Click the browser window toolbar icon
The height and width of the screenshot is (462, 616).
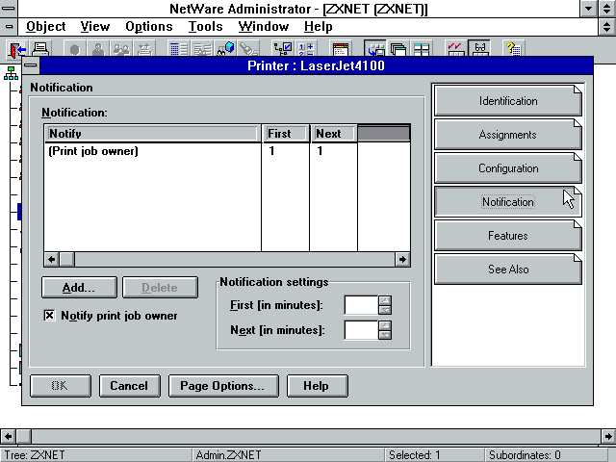(340, 49)
